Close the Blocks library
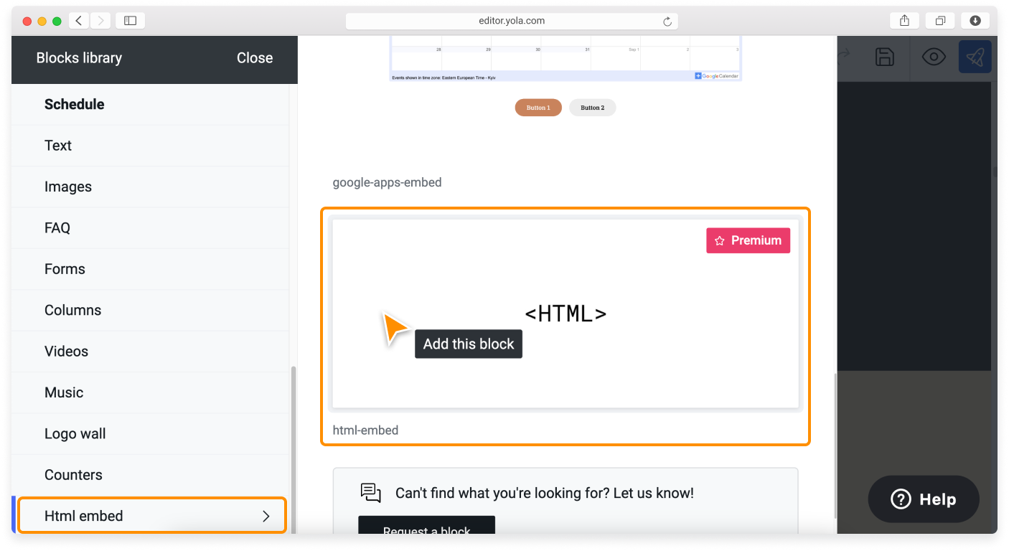 255,57
